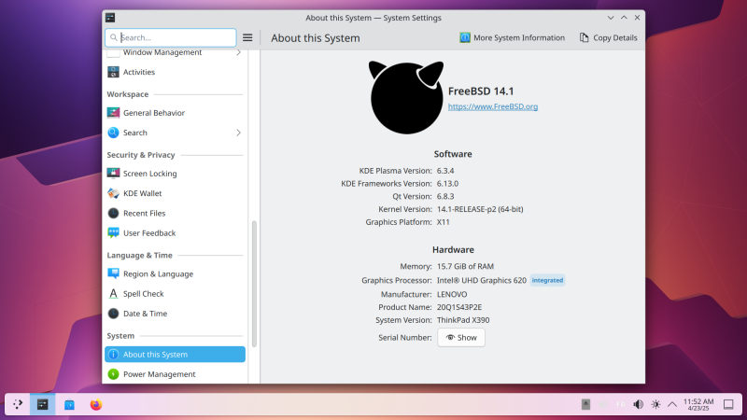747x420 pixels.
Task: Click kernel version 14.1-RELEASE-p2 (64-bit) text
Action: (x=480, y=209)
